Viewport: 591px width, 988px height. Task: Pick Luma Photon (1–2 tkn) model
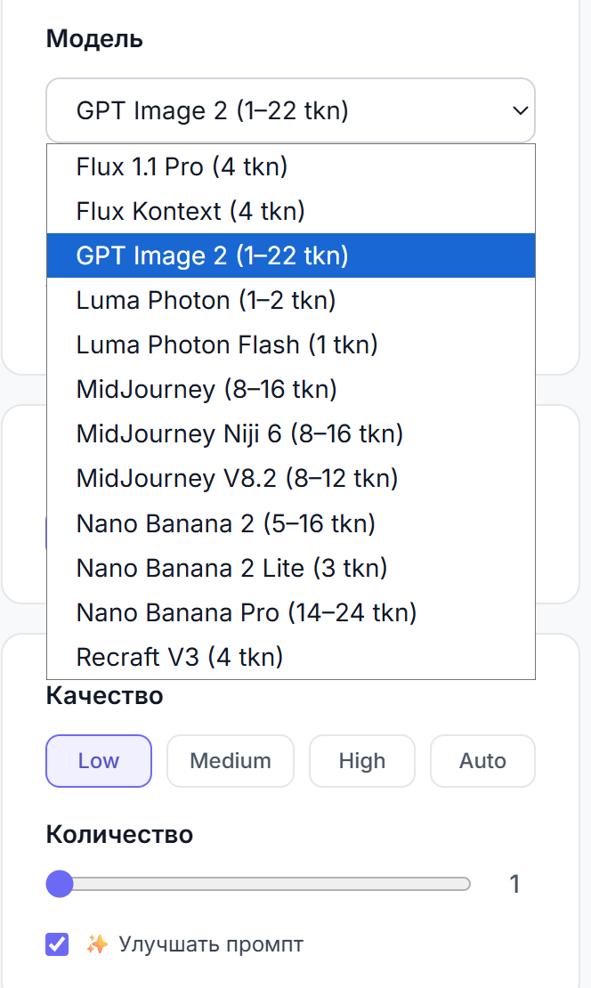pos(291,300)
